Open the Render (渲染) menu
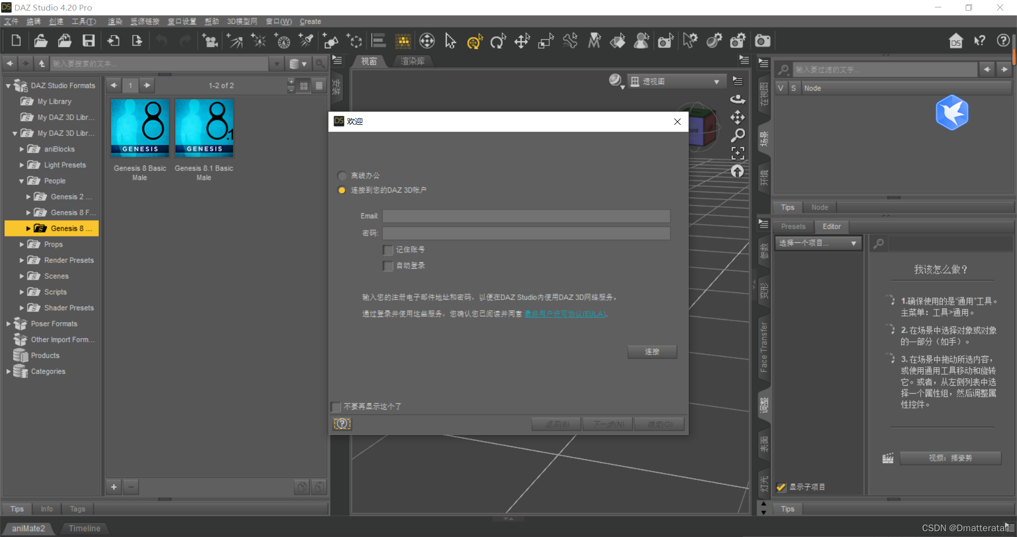 point(115,22)
